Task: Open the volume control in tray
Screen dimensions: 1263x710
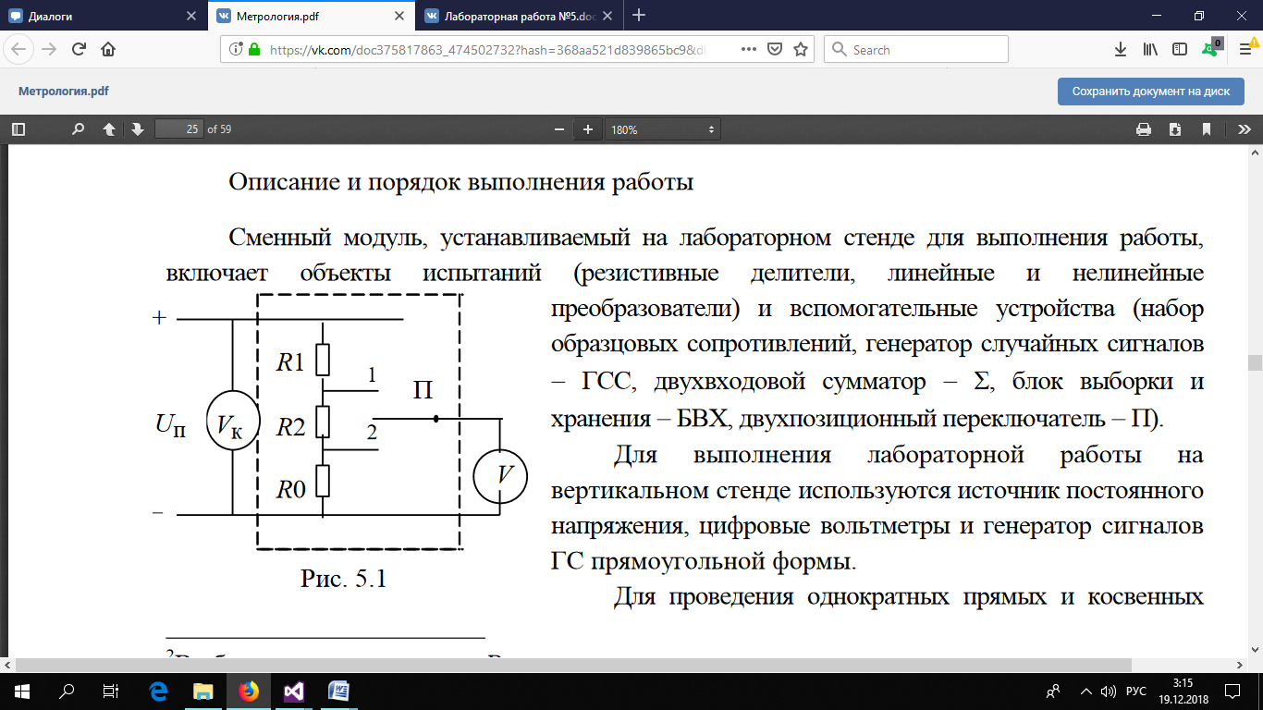Action: 1109,692
